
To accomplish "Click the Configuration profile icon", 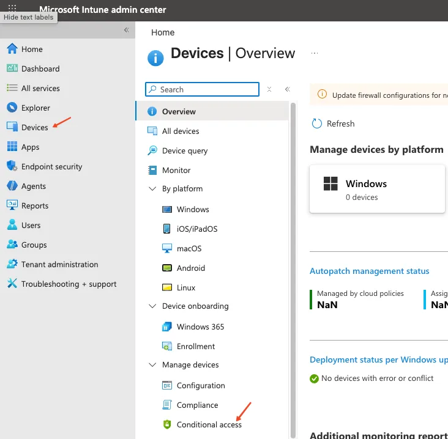I will click(167, 385).
